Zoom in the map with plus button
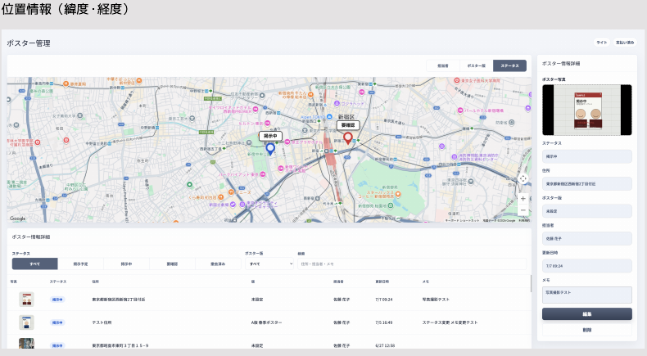647x356 pixels. pos(523,198)
